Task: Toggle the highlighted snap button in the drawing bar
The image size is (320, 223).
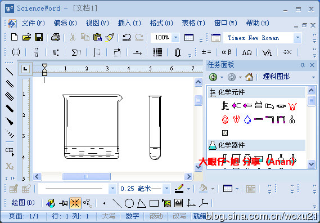Action: click(x=75, y=203)
